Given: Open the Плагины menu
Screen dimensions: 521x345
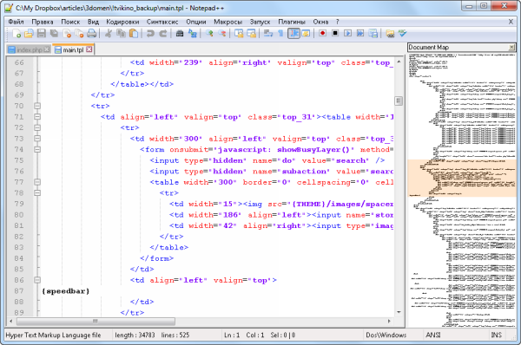Looking at the screenshot, I should (292, 22).
